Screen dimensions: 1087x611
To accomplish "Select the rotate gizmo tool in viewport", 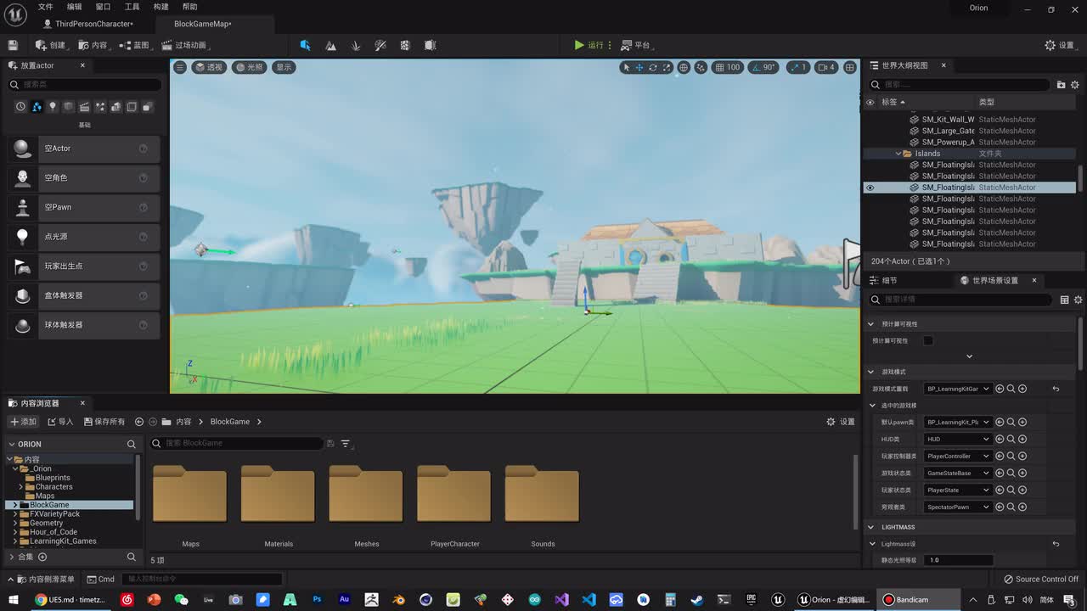I will tap(653, 67).
